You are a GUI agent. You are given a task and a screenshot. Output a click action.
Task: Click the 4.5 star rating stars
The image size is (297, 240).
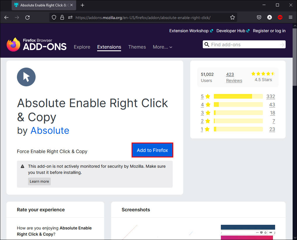click(x=263, y=74)
